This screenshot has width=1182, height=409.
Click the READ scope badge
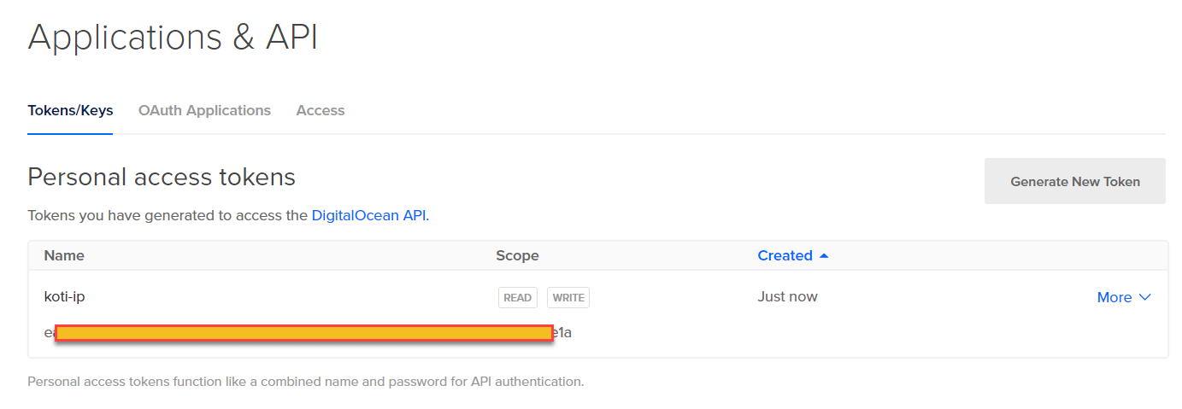518,298
